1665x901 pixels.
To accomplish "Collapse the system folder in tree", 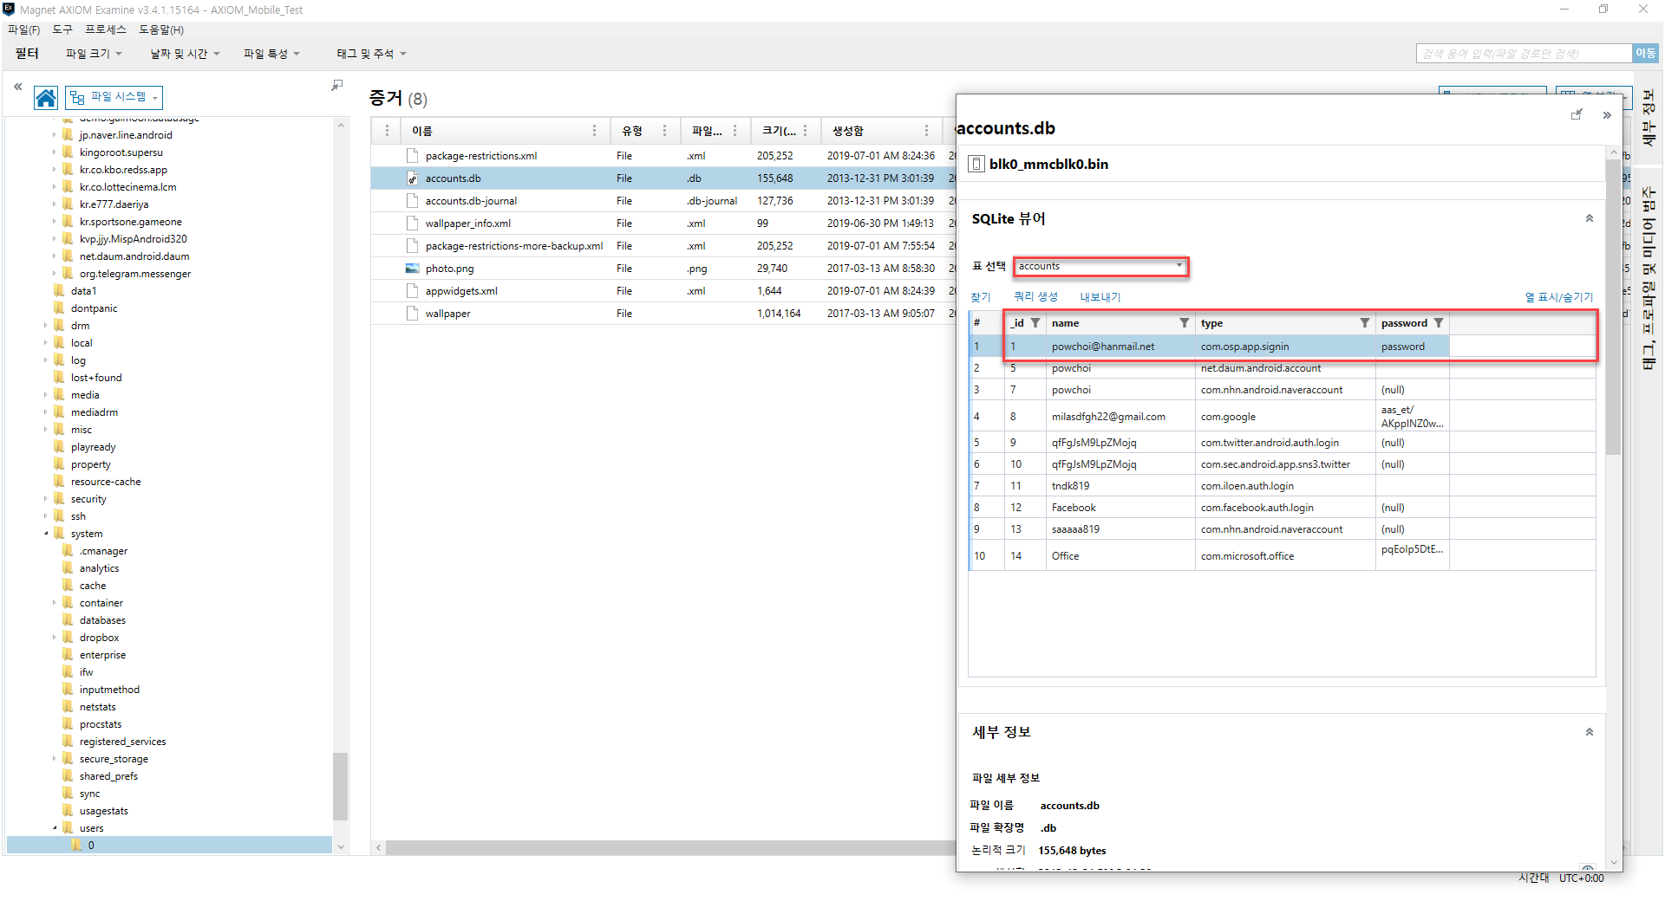I will coord(46,534).
